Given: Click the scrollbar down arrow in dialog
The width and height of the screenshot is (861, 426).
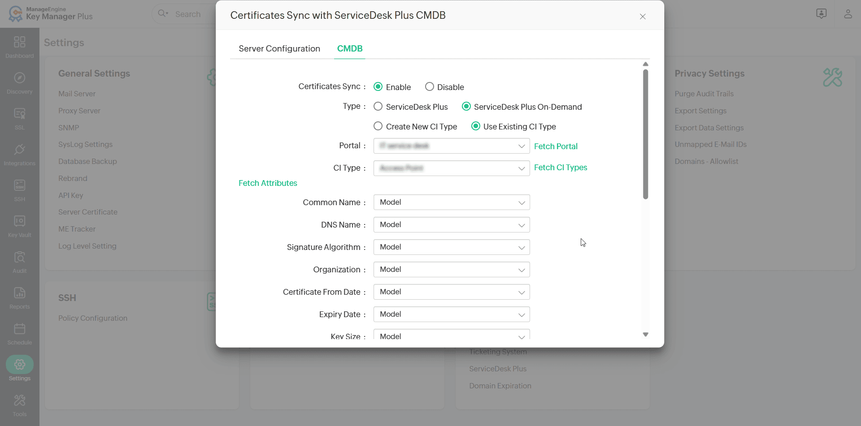Looking at the screenshot, I should pyautogui.click(x=645, y=334).
